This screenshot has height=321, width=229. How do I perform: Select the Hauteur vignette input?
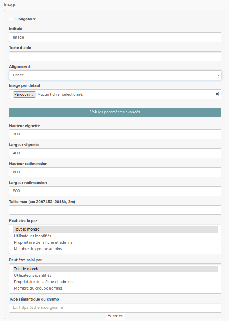coord(115,134)
